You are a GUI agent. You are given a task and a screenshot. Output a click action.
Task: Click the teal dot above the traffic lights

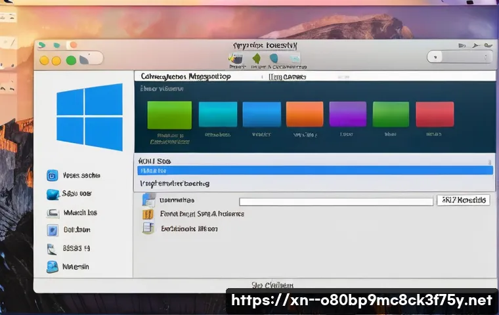57,45
